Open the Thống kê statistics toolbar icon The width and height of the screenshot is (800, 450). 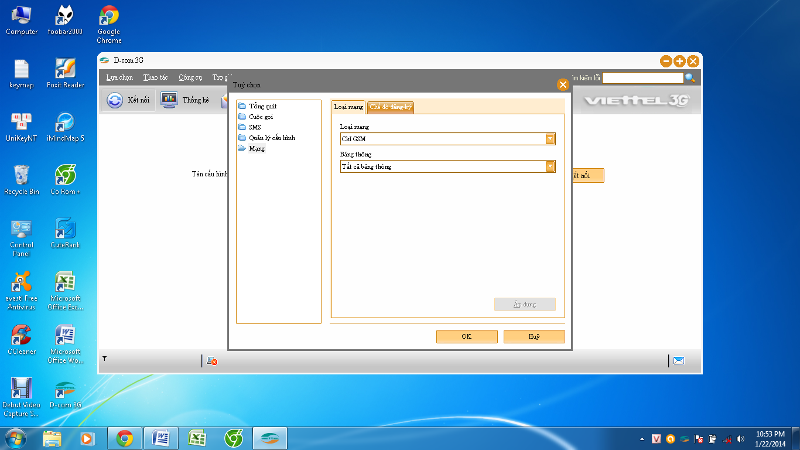tap(169, 100)
